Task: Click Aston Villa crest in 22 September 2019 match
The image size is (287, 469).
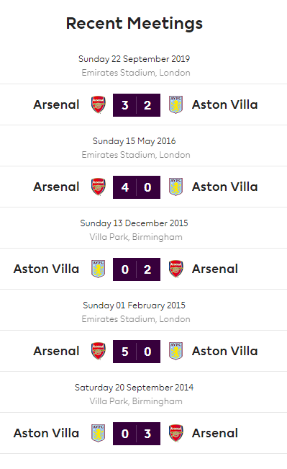Action: pyautogui.click(x=176, y=104)
